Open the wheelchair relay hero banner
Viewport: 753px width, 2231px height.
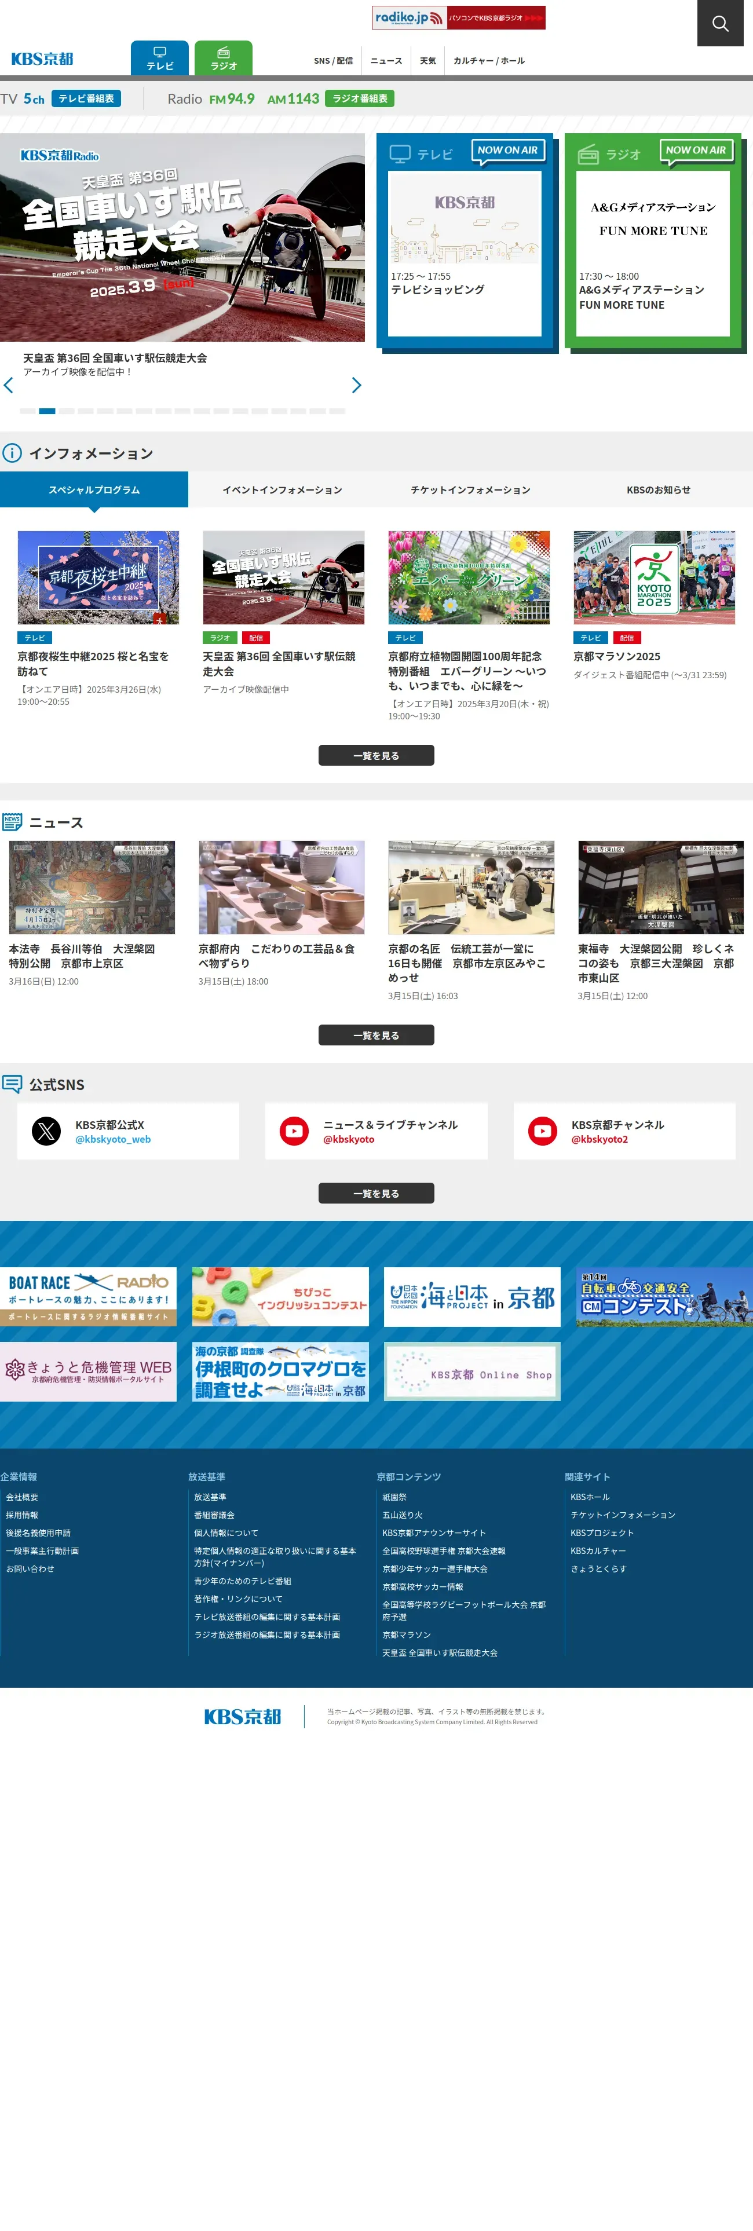[182, 237]
